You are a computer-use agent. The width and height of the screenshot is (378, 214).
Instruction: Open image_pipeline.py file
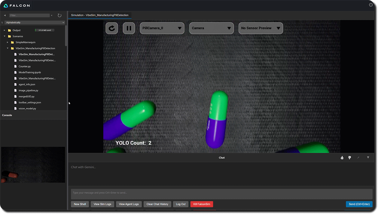point(28,90)
